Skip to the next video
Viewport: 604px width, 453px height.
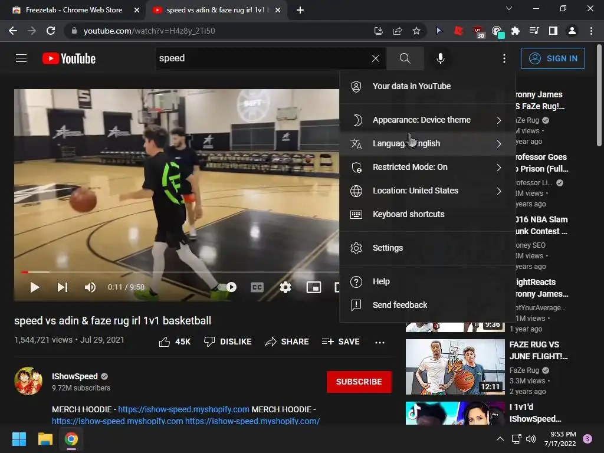coord(63,287)
